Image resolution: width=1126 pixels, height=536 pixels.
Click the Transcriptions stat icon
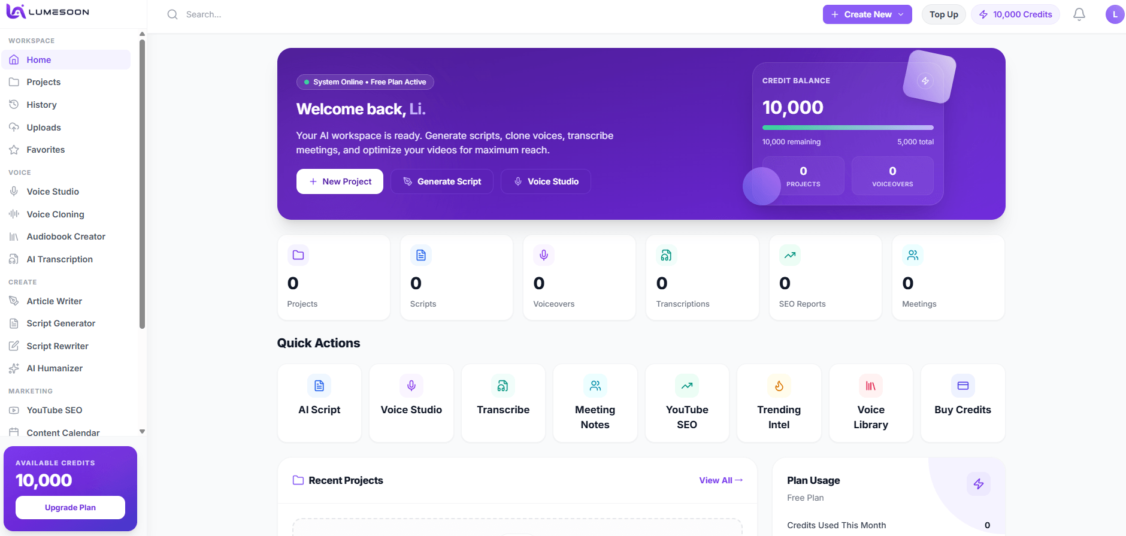click(x=667, y=255)
